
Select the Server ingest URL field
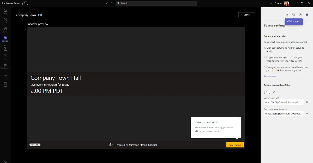pos(284,102)
